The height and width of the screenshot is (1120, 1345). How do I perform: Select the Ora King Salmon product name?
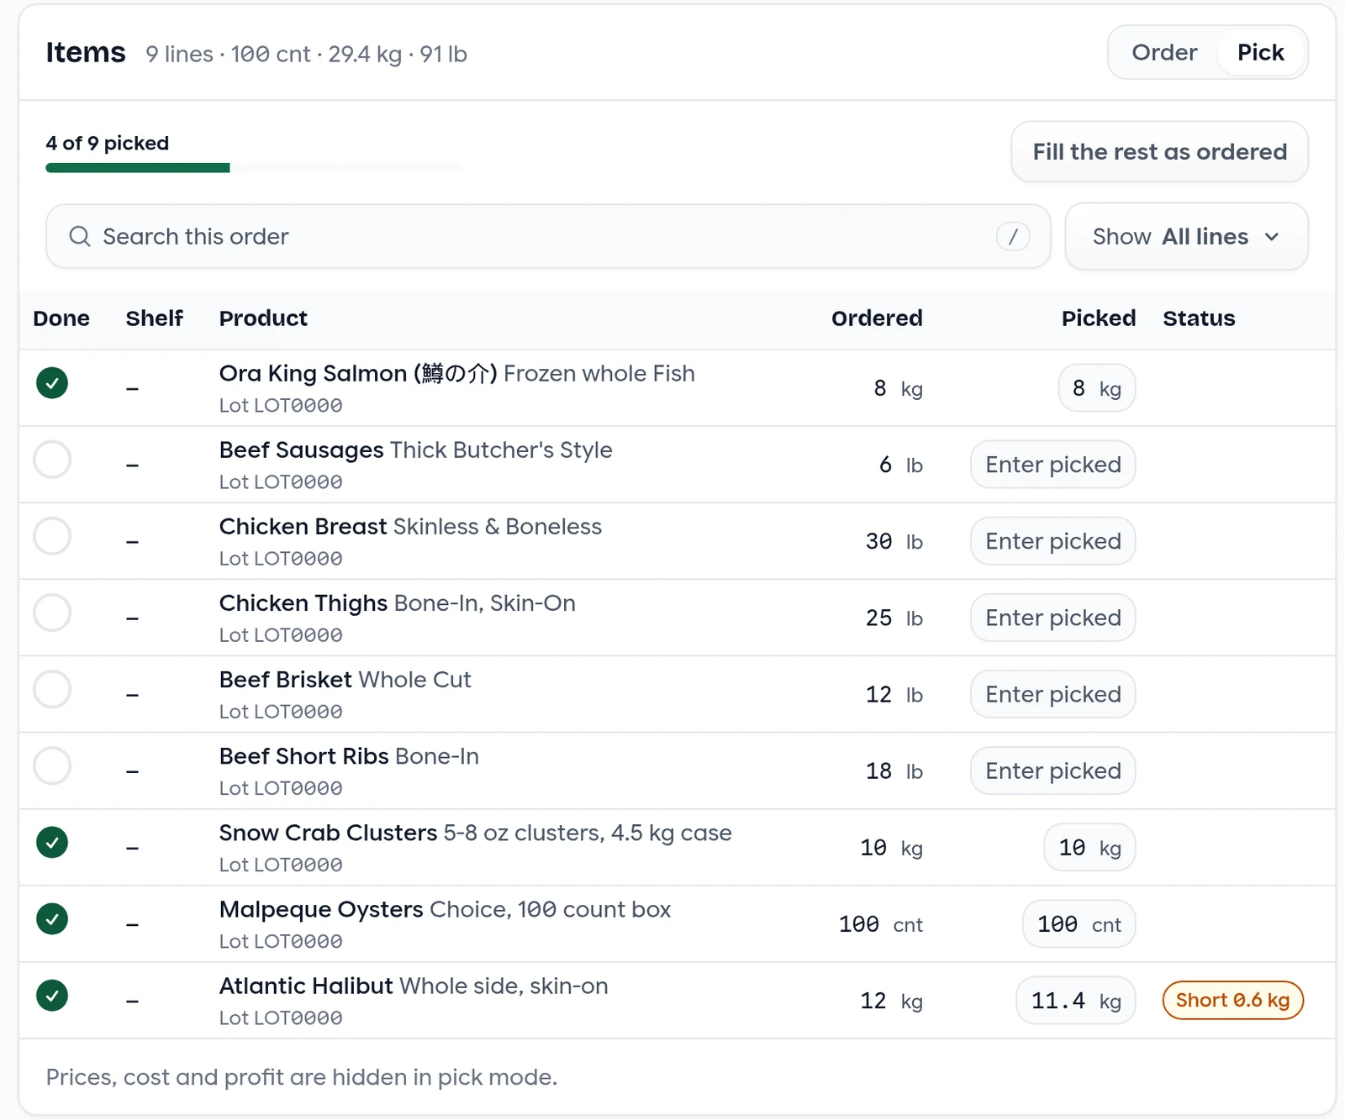358,373
